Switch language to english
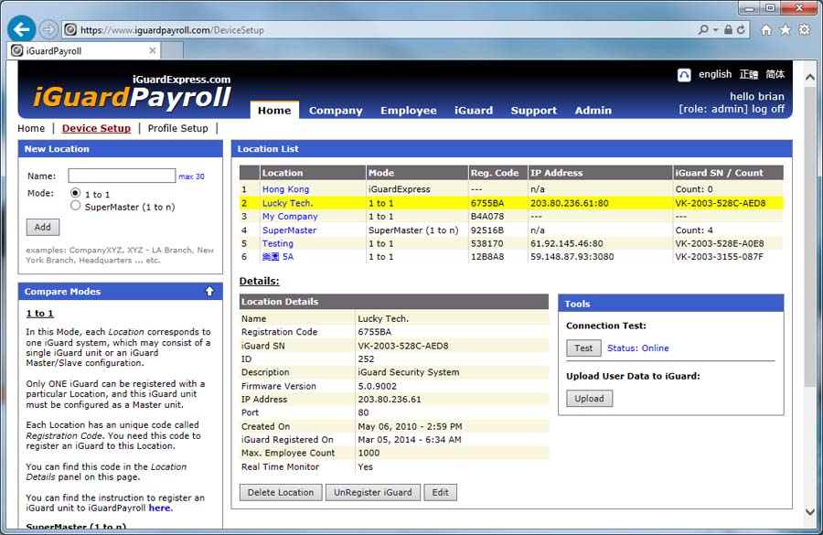 click(x=715, y=74)
